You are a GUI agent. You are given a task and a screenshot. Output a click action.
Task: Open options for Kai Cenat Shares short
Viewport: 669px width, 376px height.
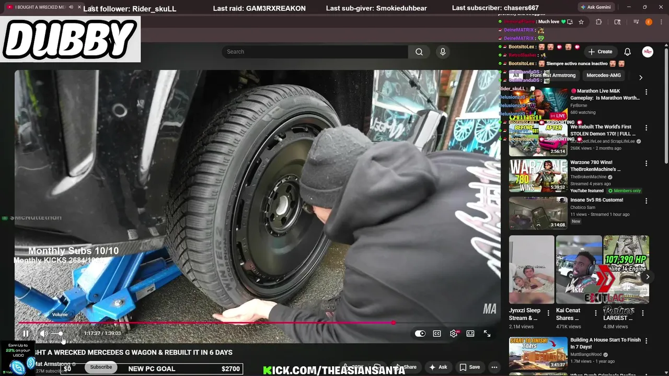pos(595,313)
